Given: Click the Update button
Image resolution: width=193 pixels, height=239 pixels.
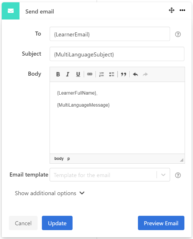Looking at the screenshot, I should click(x=57, y=223).
